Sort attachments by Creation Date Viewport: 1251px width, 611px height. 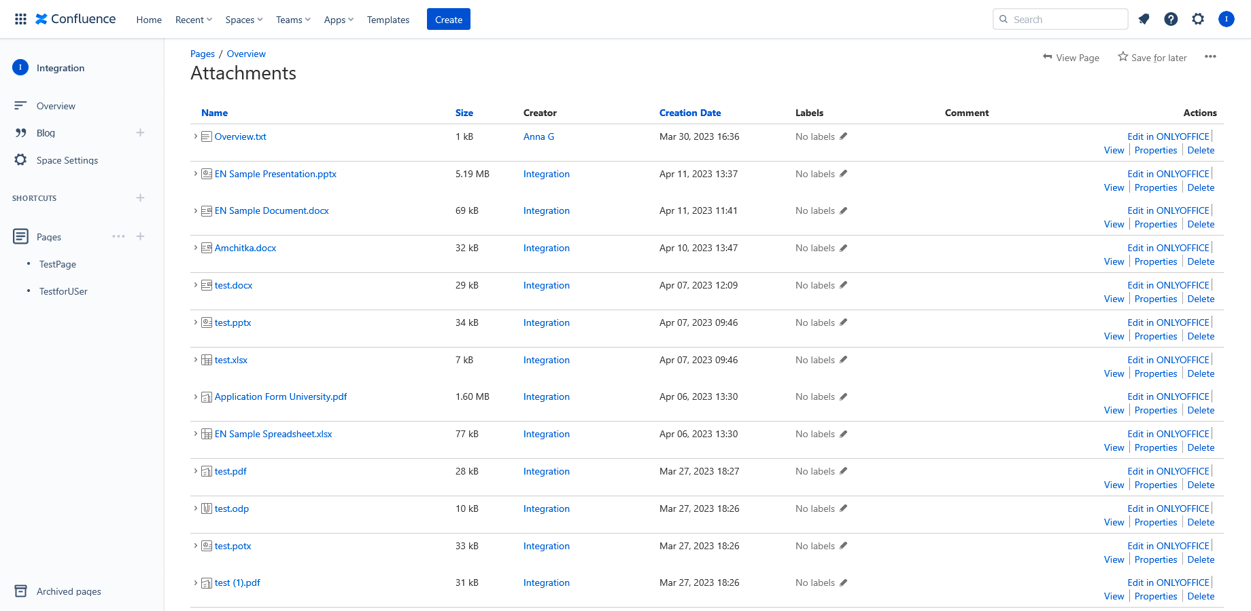tap(690, 113)
